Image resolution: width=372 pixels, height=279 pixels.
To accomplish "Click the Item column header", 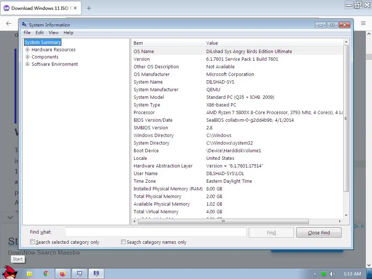I will [x=167, y=43].
